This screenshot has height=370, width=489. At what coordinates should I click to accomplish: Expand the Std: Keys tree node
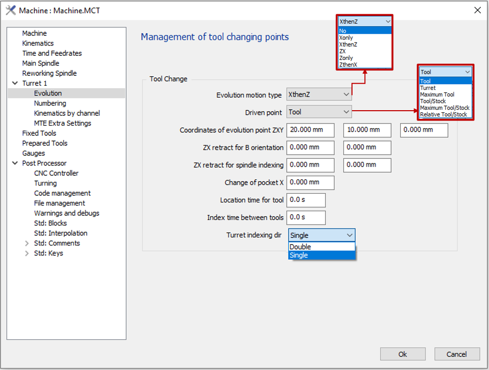27,253
